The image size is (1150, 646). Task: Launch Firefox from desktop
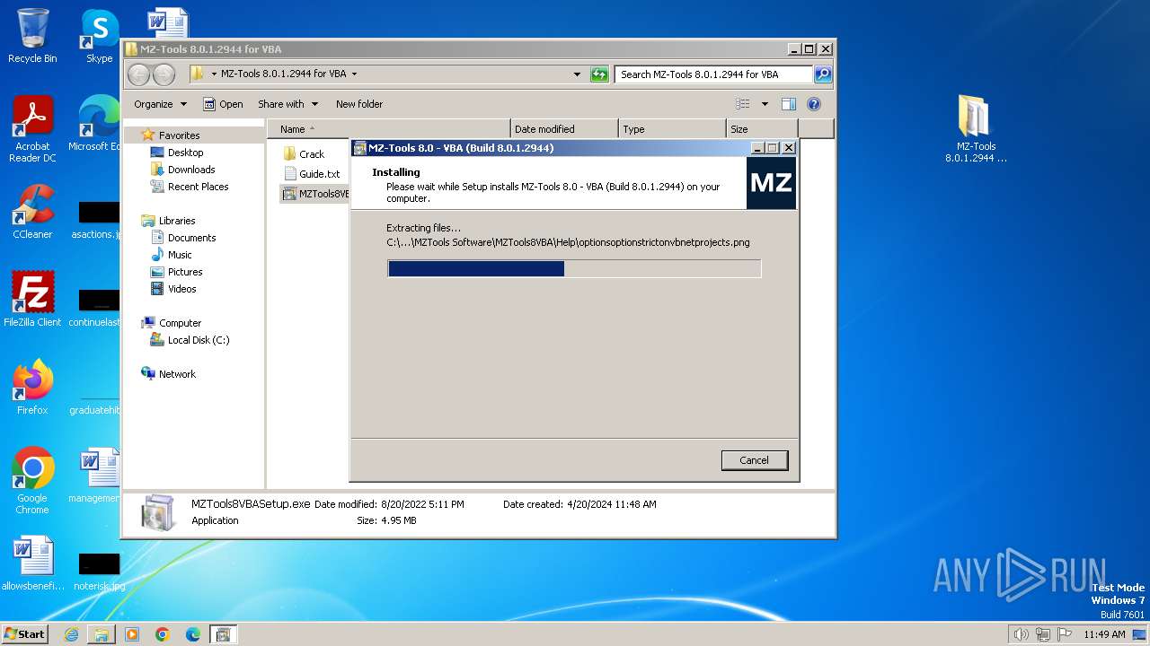[x=32, y=388]
